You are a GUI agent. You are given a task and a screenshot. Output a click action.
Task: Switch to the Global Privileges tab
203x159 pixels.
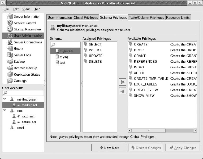pos(86,17)
